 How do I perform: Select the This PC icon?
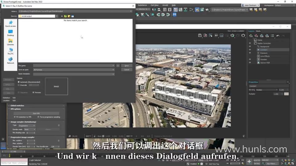point(10,50)
